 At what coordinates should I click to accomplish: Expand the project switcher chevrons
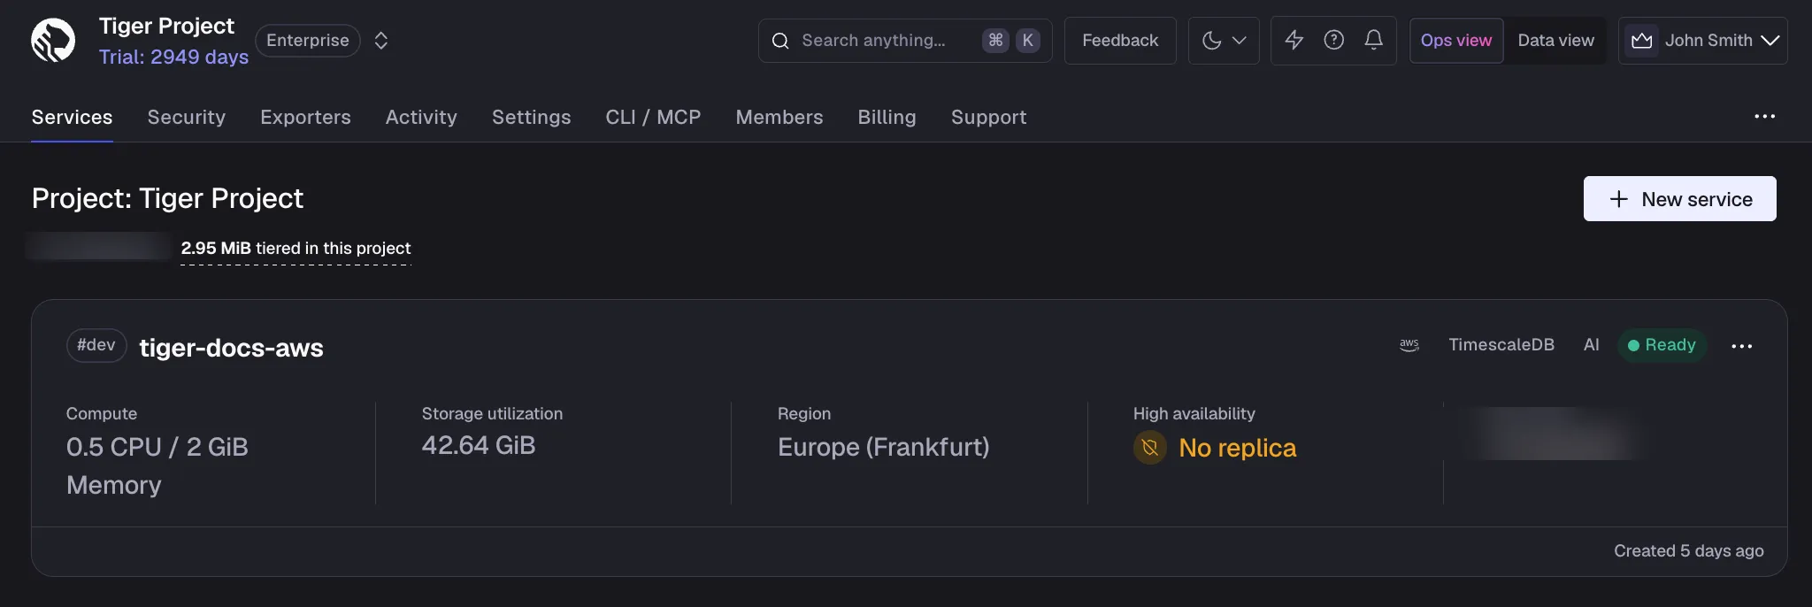381,41
